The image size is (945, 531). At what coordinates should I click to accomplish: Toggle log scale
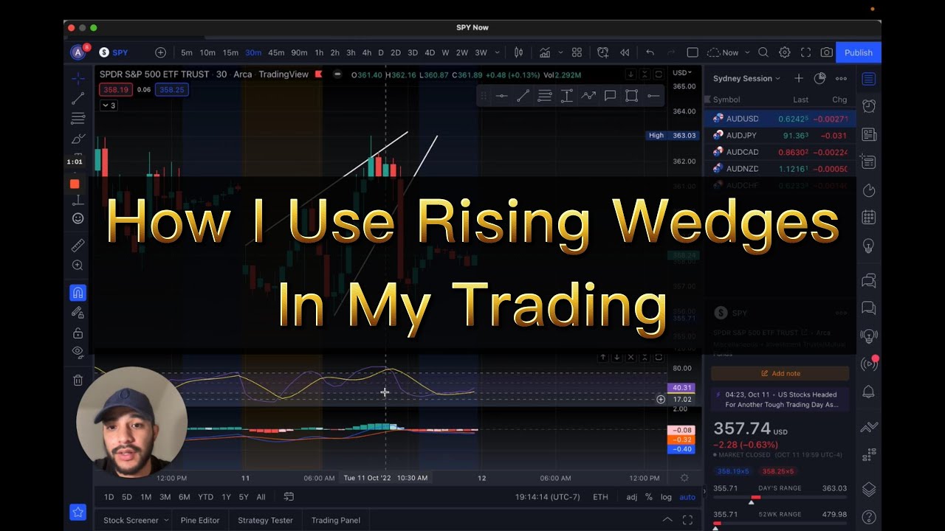[x=666, y=497]
